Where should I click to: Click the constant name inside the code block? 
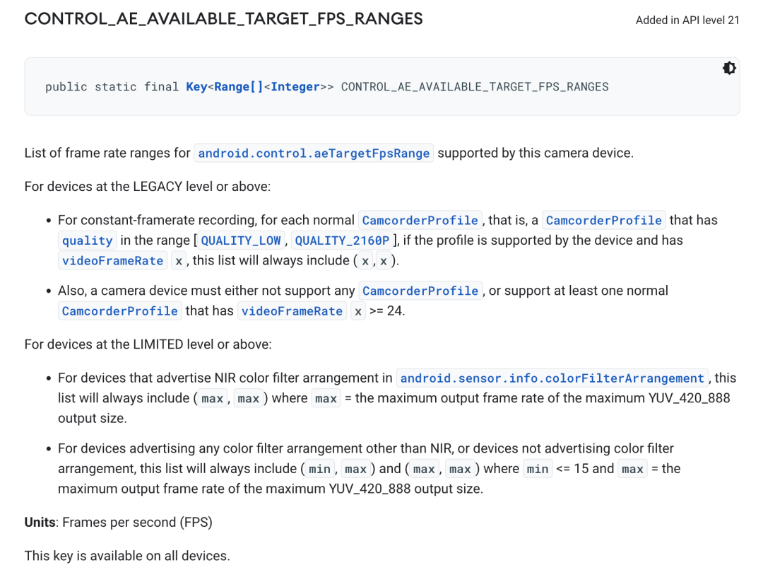click(x=475, y=87)
